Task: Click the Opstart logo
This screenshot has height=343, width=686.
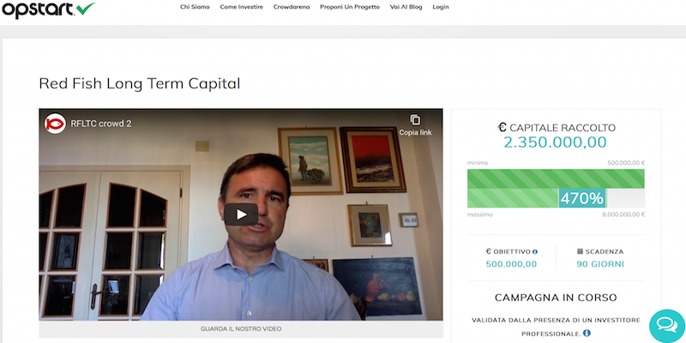Action: pyautogui.click(x=48, y=9)
